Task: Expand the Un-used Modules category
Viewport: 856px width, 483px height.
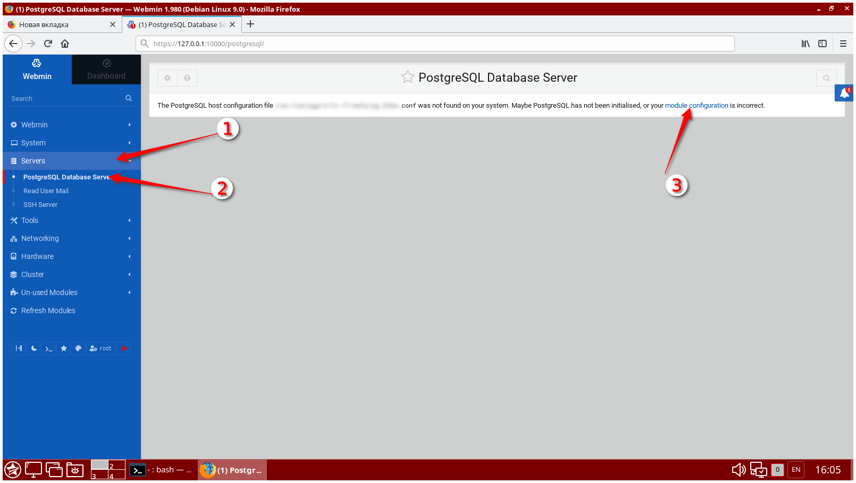Action: 72,292
